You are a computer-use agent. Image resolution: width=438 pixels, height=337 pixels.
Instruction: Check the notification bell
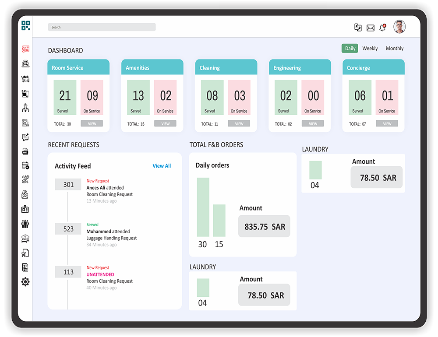(x=382, y=28)
